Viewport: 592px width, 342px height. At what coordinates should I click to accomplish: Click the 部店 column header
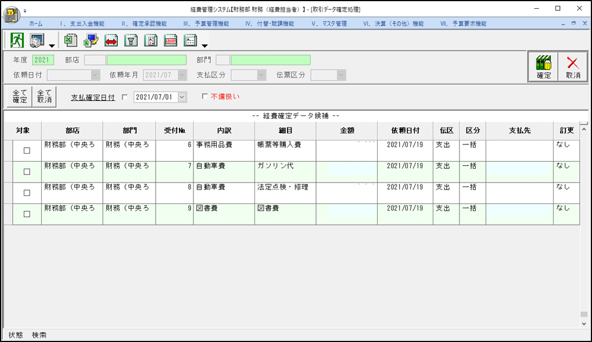click(x=72, y=130)
